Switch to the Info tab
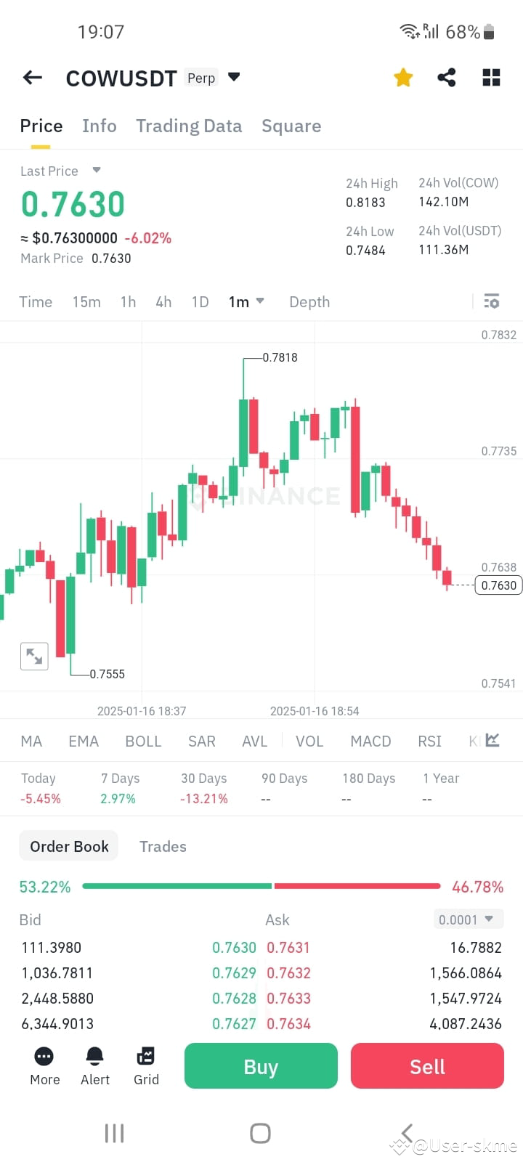The width and height of the screenshot is (523, 1162). coord(99,126)
